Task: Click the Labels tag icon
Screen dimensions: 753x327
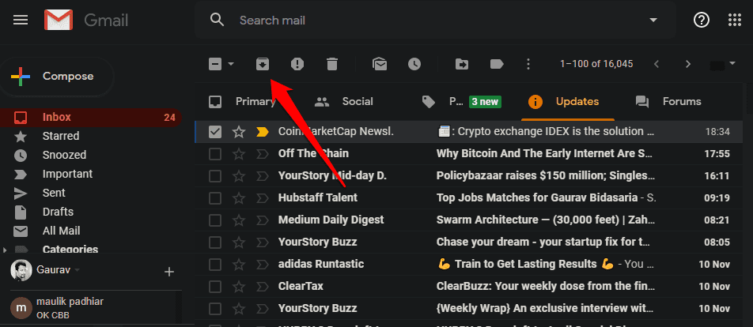Action: pos(497,64)
